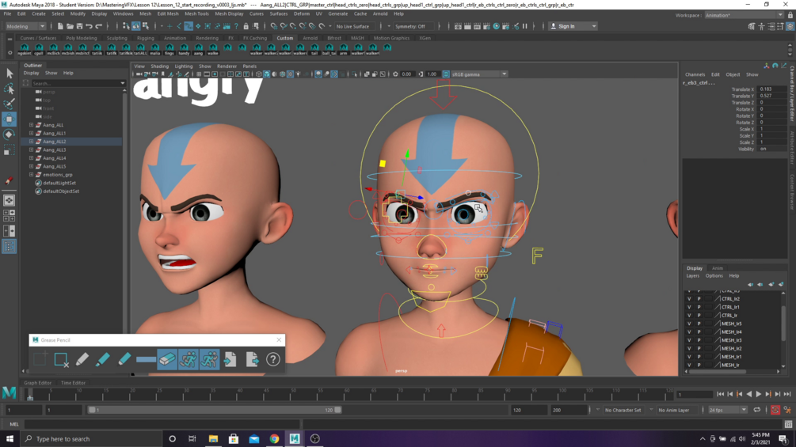The image size is (796, 447).
Task: Run the cgull custom shelf button
Action: tap(39, 48)
